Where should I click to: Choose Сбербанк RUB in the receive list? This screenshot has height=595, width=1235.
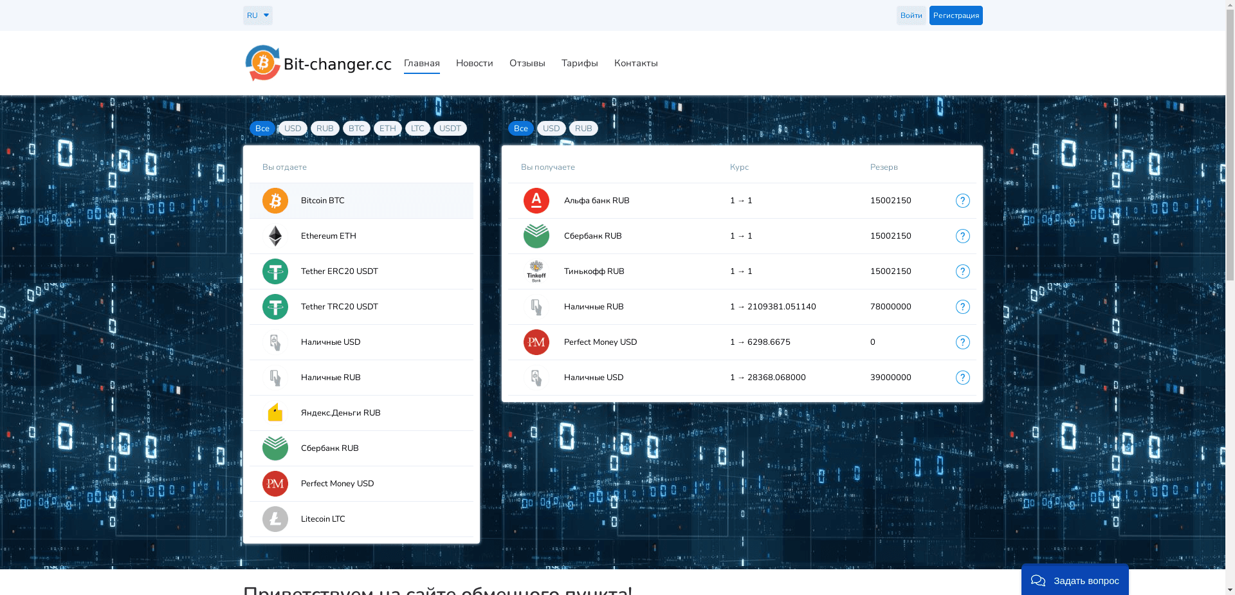[592, 236]
